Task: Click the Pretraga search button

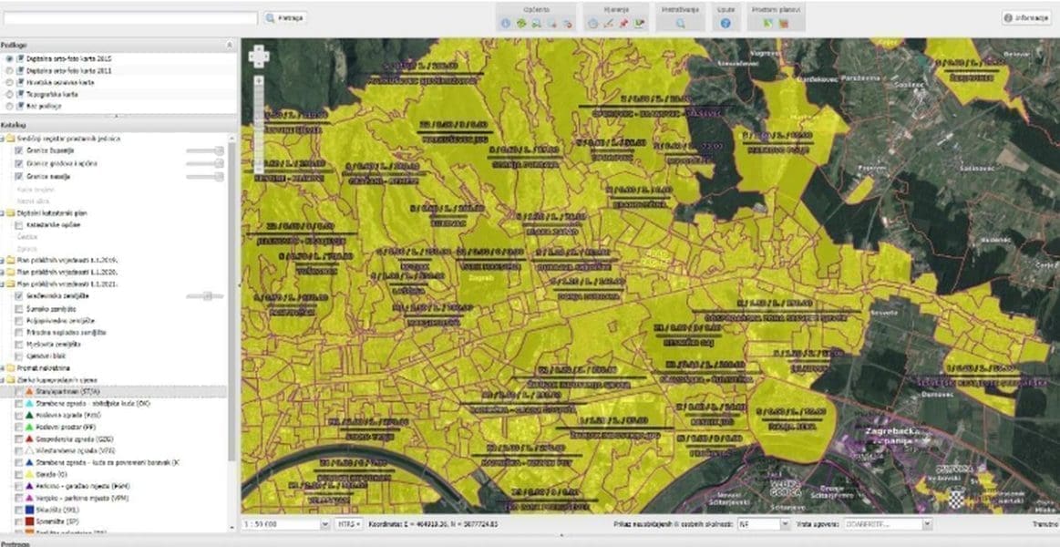Action: click(284, 17)
